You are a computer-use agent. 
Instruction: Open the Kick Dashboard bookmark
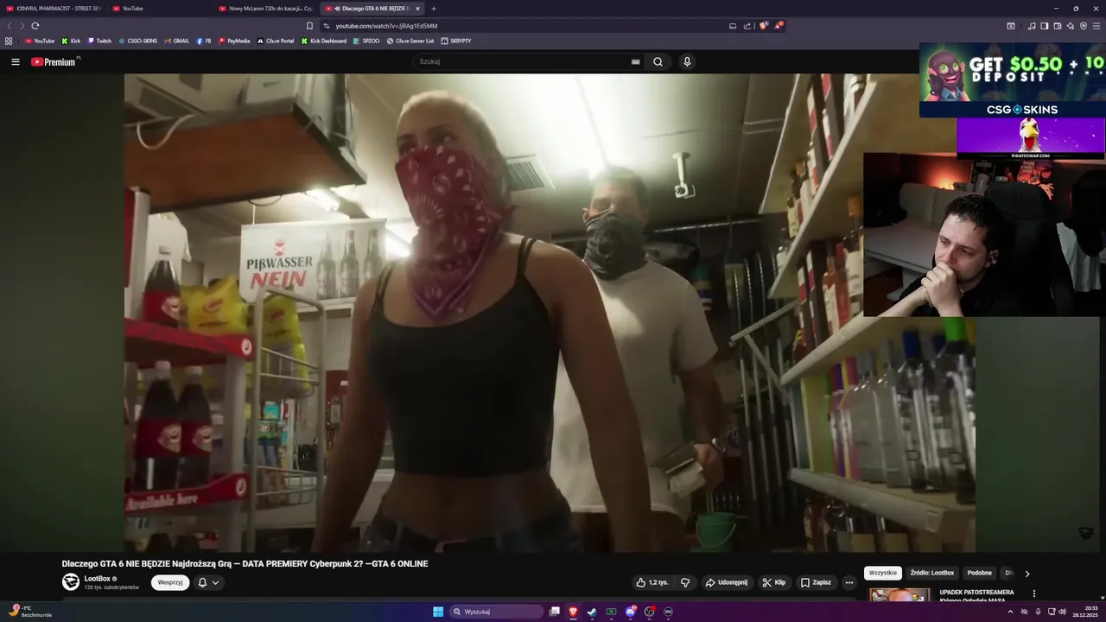(x=324, y=41)
